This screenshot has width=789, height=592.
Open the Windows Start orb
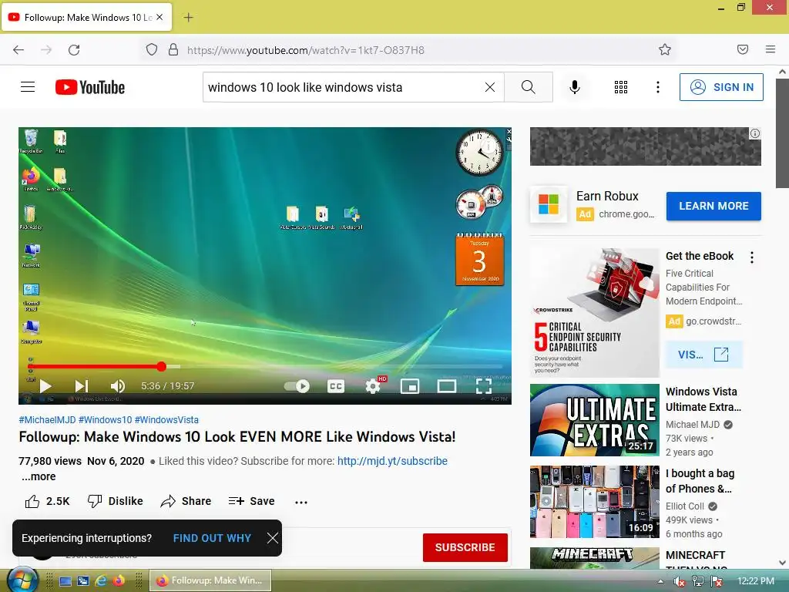pyautogui.click(x=22, y=580)
